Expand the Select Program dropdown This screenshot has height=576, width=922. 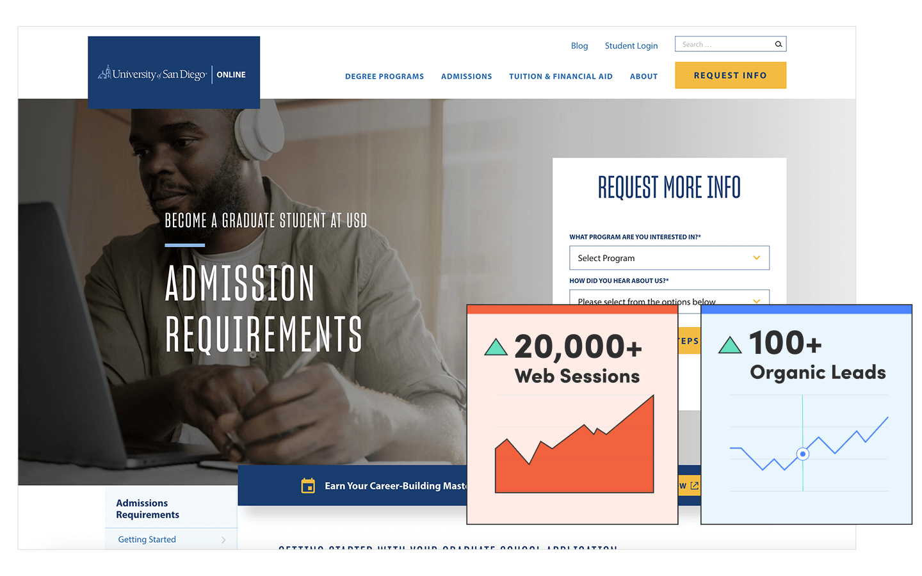[x=669, y=258]
